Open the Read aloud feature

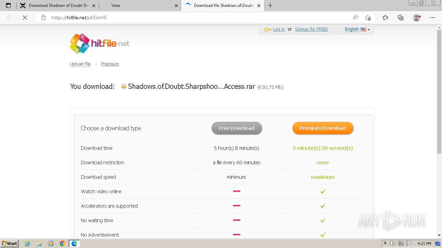pyautogui.click(x=355, y=18)
